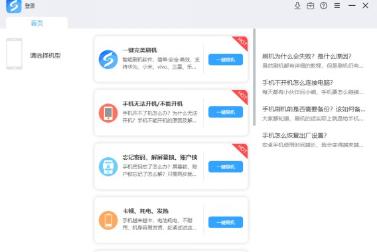The width and height of the screenshot is (377, 252).
Task: Open the 一键完美刷机 card title
Action: point(139,50)
